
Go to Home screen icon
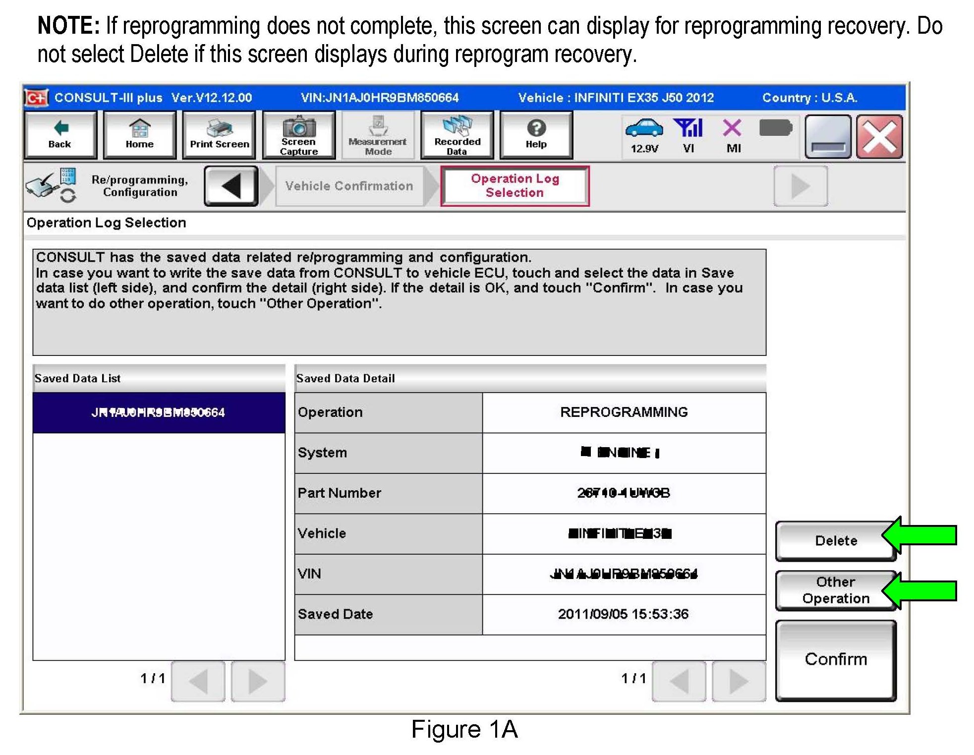tap(139, 135)
